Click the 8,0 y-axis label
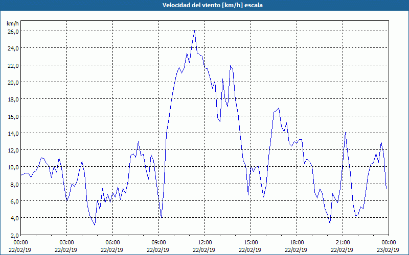Image resolution: width=409 pixels, height=255 pixels. pyautogui.click(x=14, y=185)
